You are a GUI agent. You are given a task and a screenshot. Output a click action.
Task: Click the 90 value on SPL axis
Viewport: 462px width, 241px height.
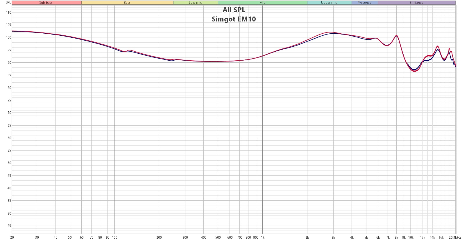[9, 63]
